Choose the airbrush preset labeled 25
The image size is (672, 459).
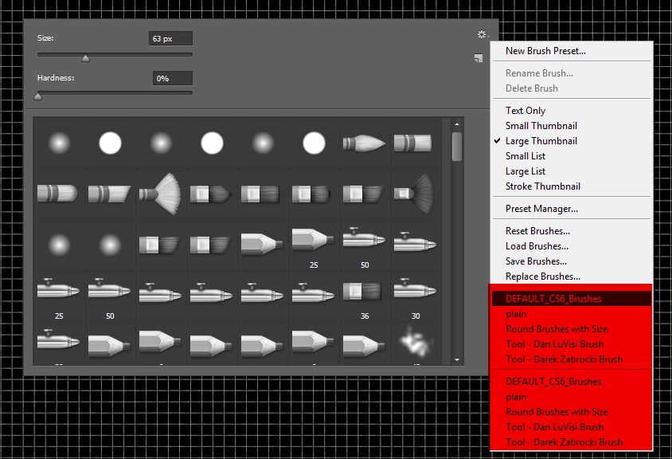point(59,296)
